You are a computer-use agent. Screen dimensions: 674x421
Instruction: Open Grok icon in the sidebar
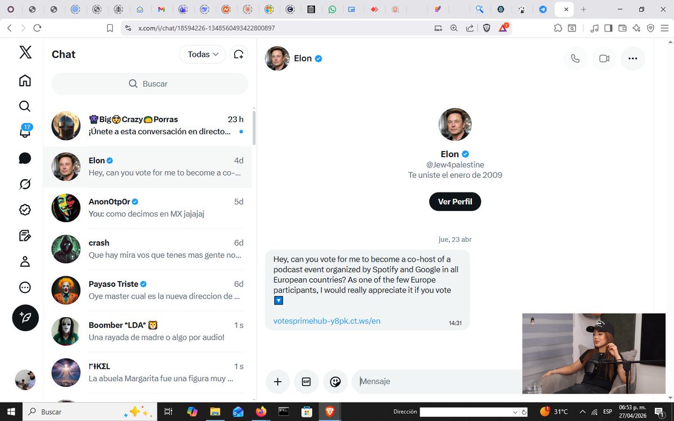[25, 184]
